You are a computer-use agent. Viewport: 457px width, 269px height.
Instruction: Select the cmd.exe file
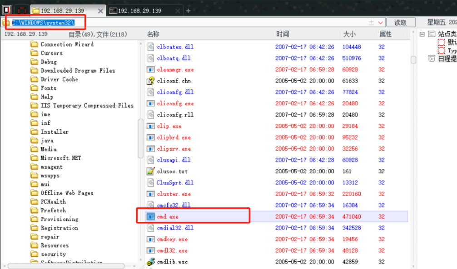(x=168, y=216)
